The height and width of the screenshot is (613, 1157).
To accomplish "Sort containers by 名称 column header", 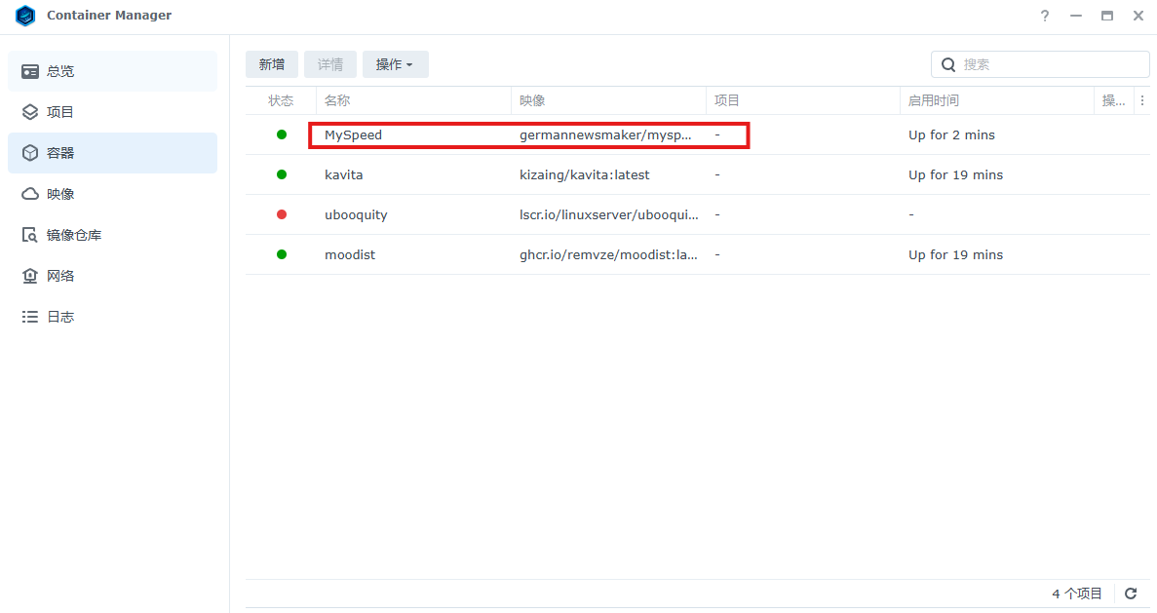I will tap(337, 100).
